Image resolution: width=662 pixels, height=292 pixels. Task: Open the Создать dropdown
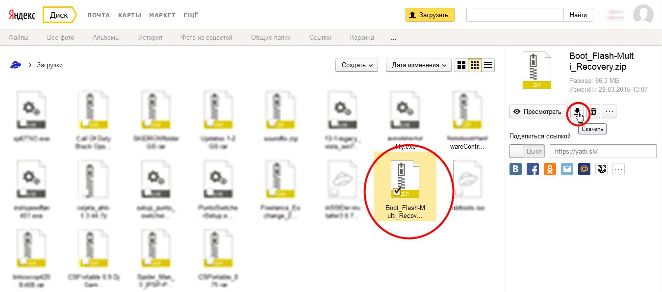(356, 65)
